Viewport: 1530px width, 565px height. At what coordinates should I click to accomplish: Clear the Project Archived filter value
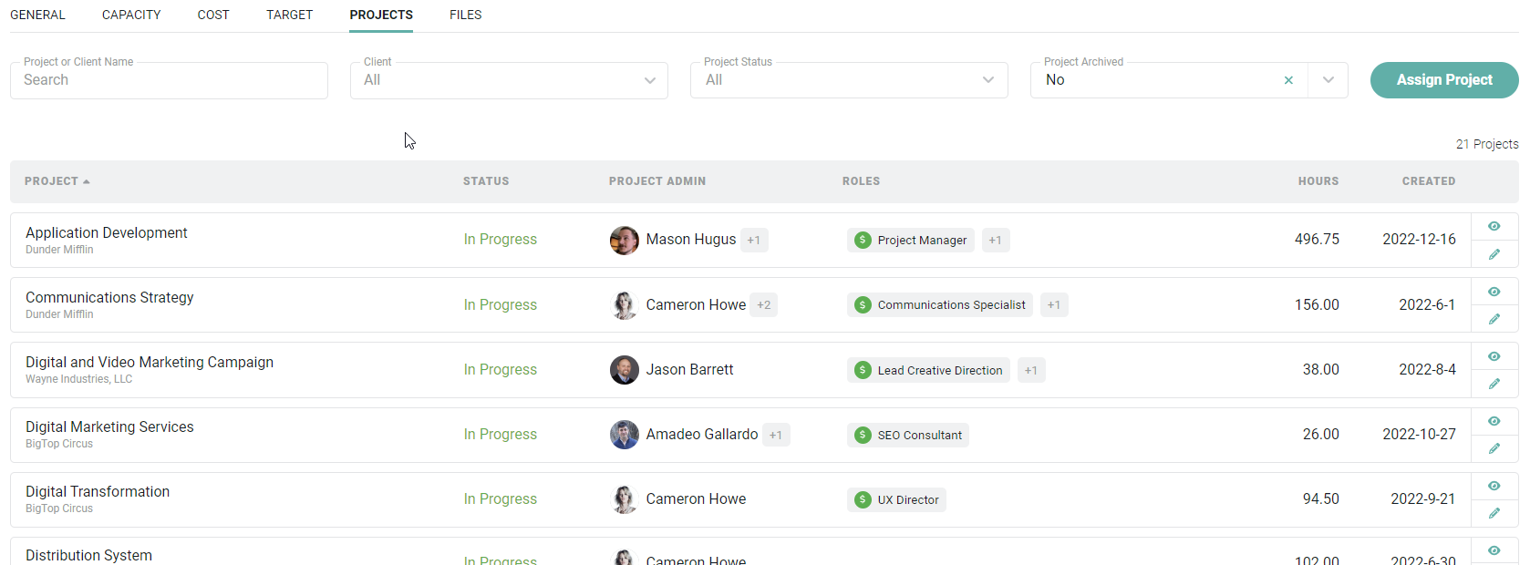pyautogui.click(x=1288, y=80)
